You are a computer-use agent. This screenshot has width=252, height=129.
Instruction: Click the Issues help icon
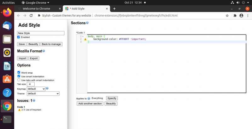tap(34, 100)
